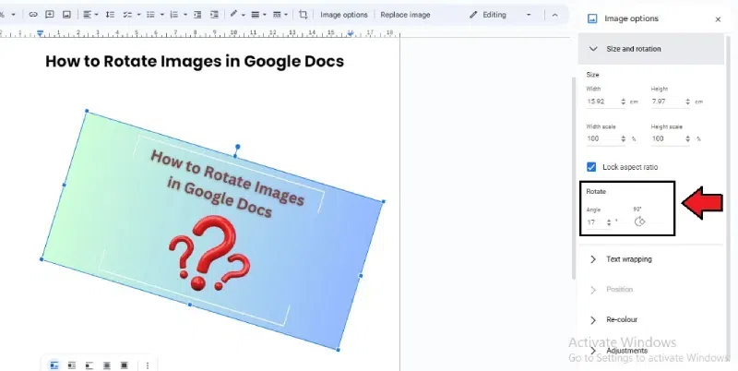Click the Angle stepper in Rotate section
This screenshot has width=738, height=371.
point(609,222)
